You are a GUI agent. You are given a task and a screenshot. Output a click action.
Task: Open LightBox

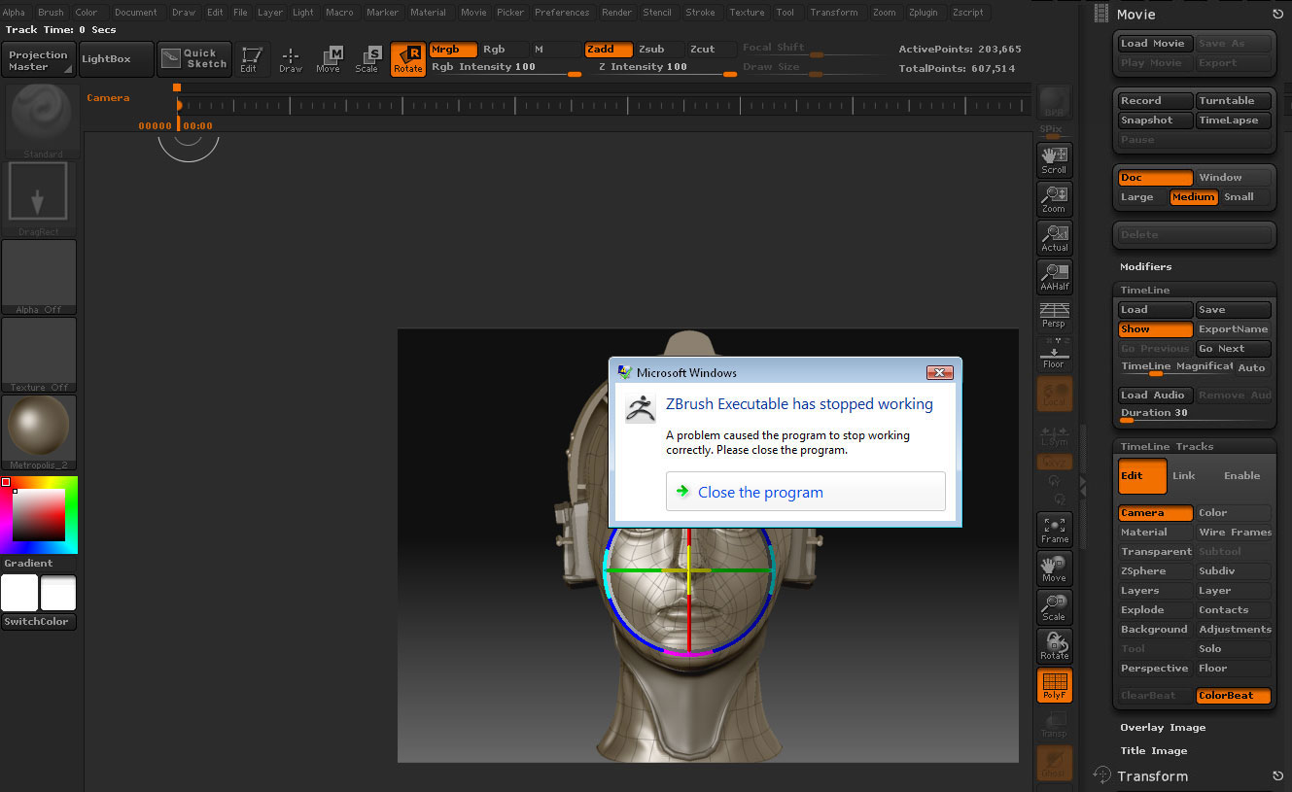pyautogui.click(x=117, y=59)
